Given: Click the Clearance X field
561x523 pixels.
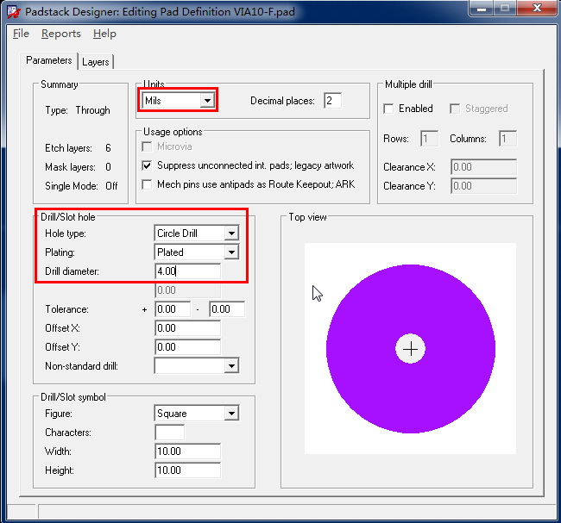Looking at the screenshot, I should click(483, 167).
